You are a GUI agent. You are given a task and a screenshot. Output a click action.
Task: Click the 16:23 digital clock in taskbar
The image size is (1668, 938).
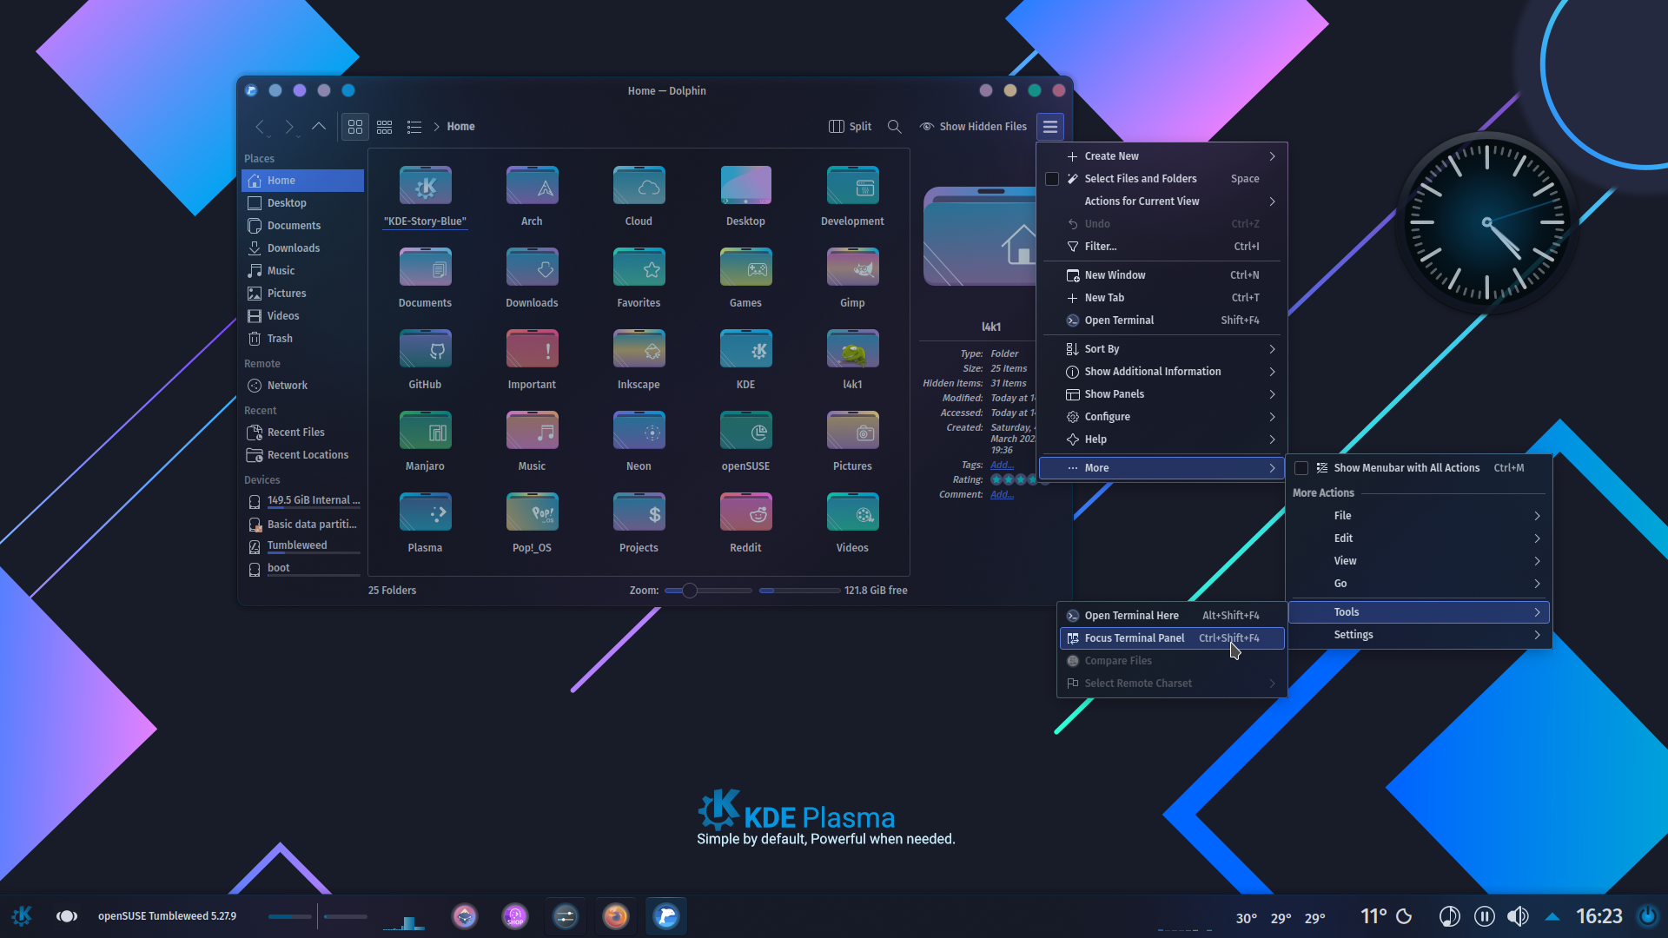pyautogui.click(x=1599, y=916)
